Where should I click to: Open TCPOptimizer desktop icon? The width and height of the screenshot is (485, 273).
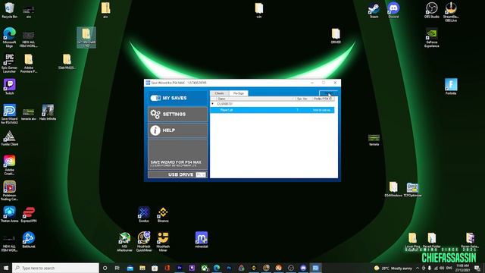pos(412,189)
